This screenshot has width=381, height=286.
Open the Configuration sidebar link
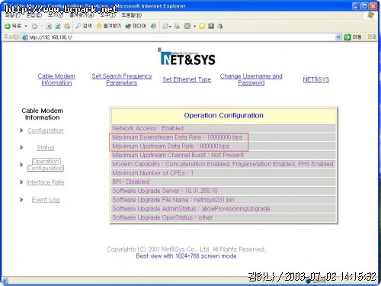pos(46,130)
